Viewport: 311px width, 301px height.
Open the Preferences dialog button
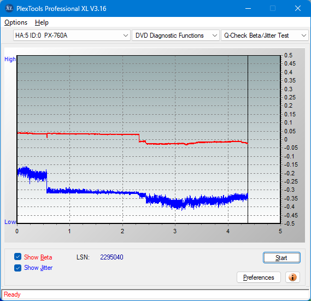pyautogui.click(x=259, y=277)
